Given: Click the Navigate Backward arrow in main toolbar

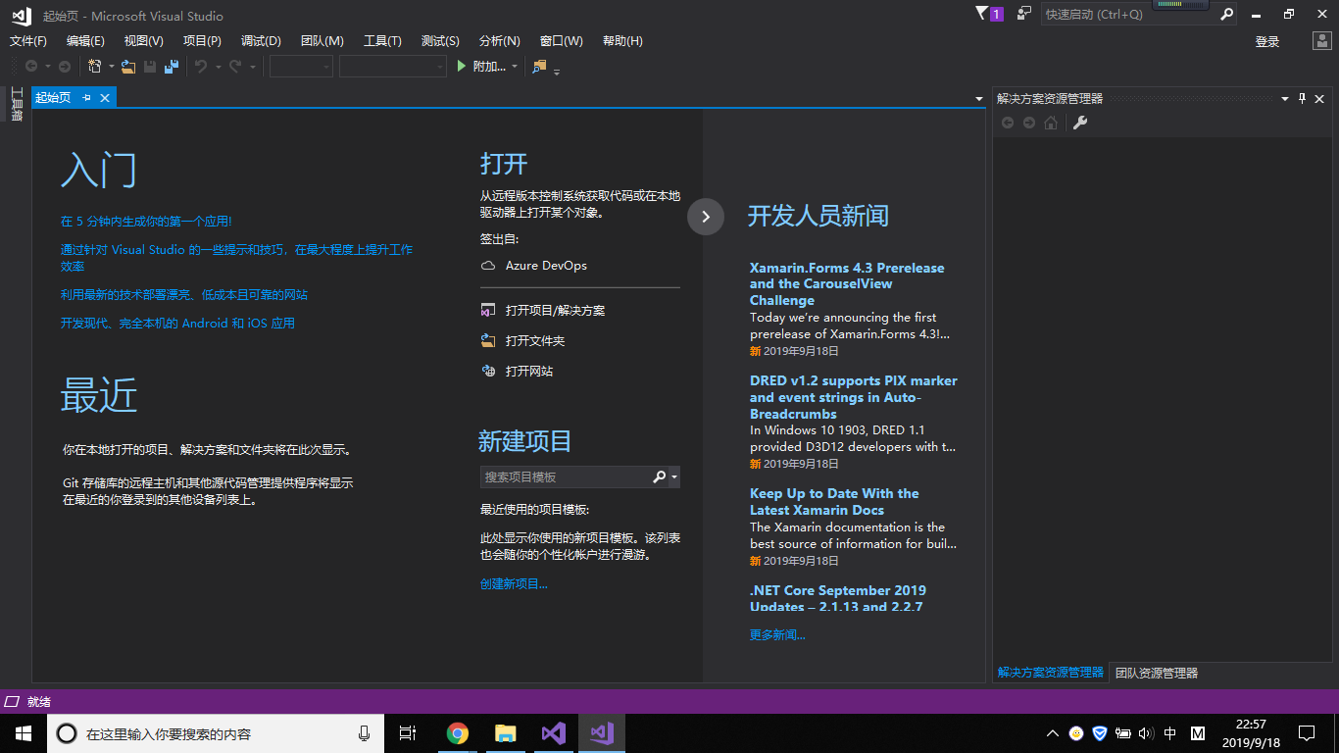Looking at the screenshot, I should click(x=31, y=67).
